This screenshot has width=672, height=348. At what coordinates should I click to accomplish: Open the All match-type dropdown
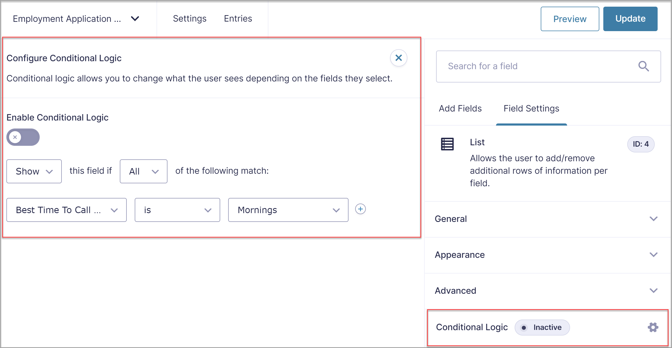144,171
